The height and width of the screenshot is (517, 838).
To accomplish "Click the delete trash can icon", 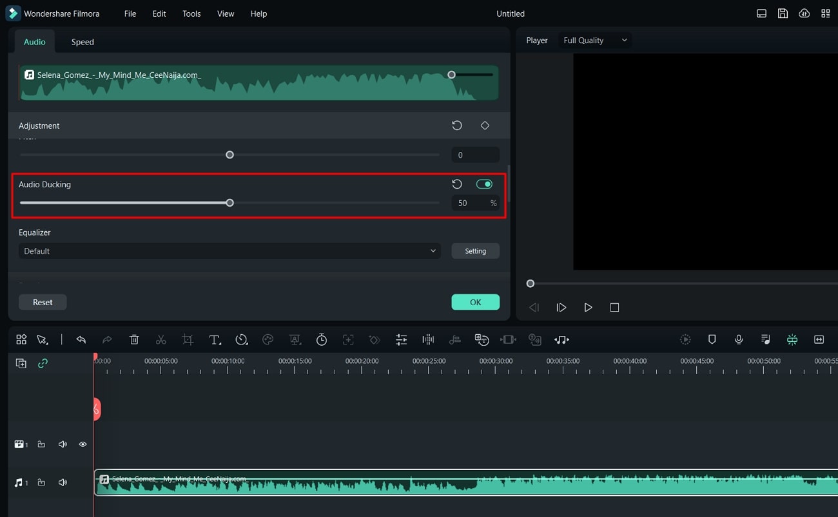I will pos(134,339).
